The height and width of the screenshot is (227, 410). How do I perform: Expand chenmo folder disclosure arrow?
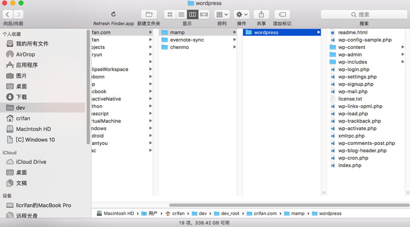234,47
